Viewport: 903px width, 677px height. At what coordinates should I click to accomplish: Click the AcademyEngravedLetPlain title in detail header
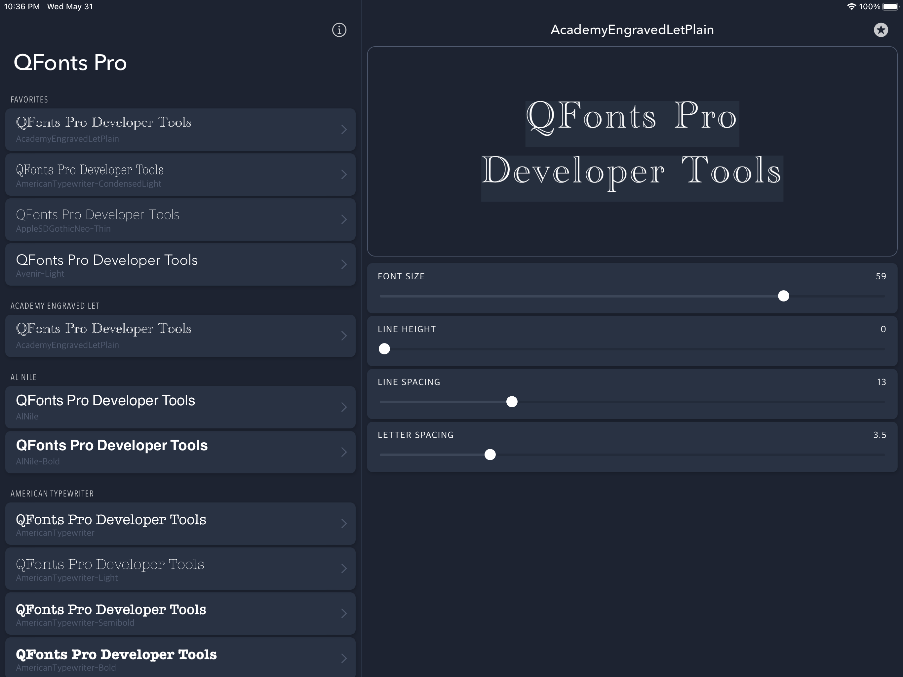pos(632,30)
